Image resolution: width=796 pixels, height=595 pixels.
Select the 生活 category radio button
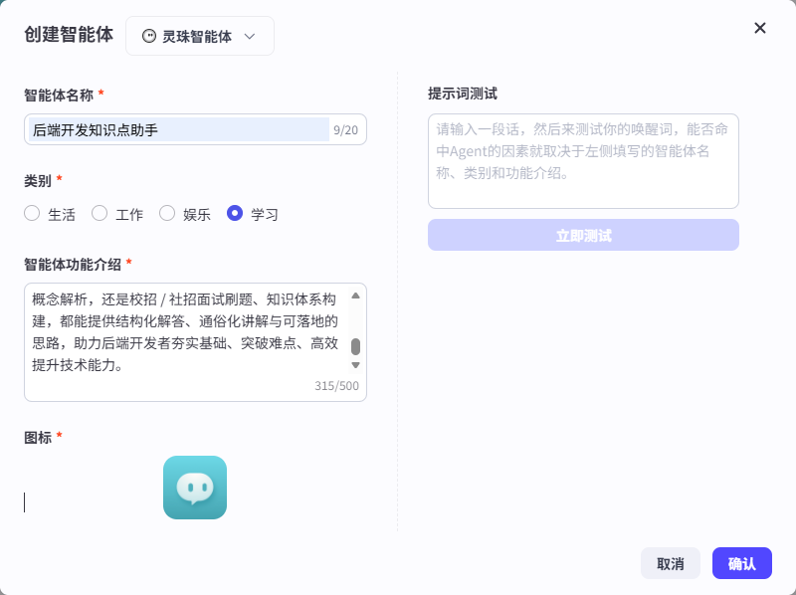click(x=31, y=213)
